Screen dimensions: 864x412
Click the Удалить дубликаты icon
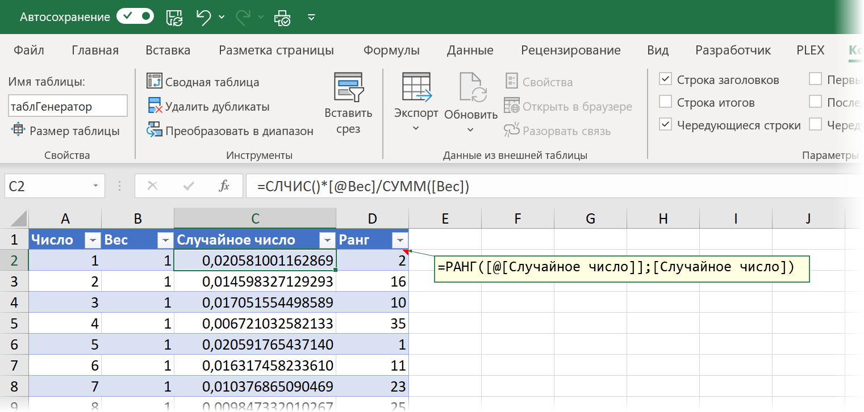pyautogui.click(x=155, y=106)
